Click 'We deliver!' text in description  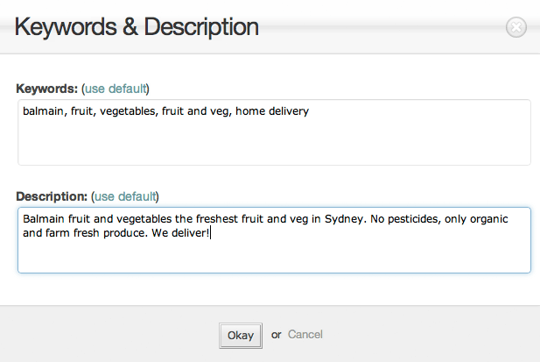(180, 233)
